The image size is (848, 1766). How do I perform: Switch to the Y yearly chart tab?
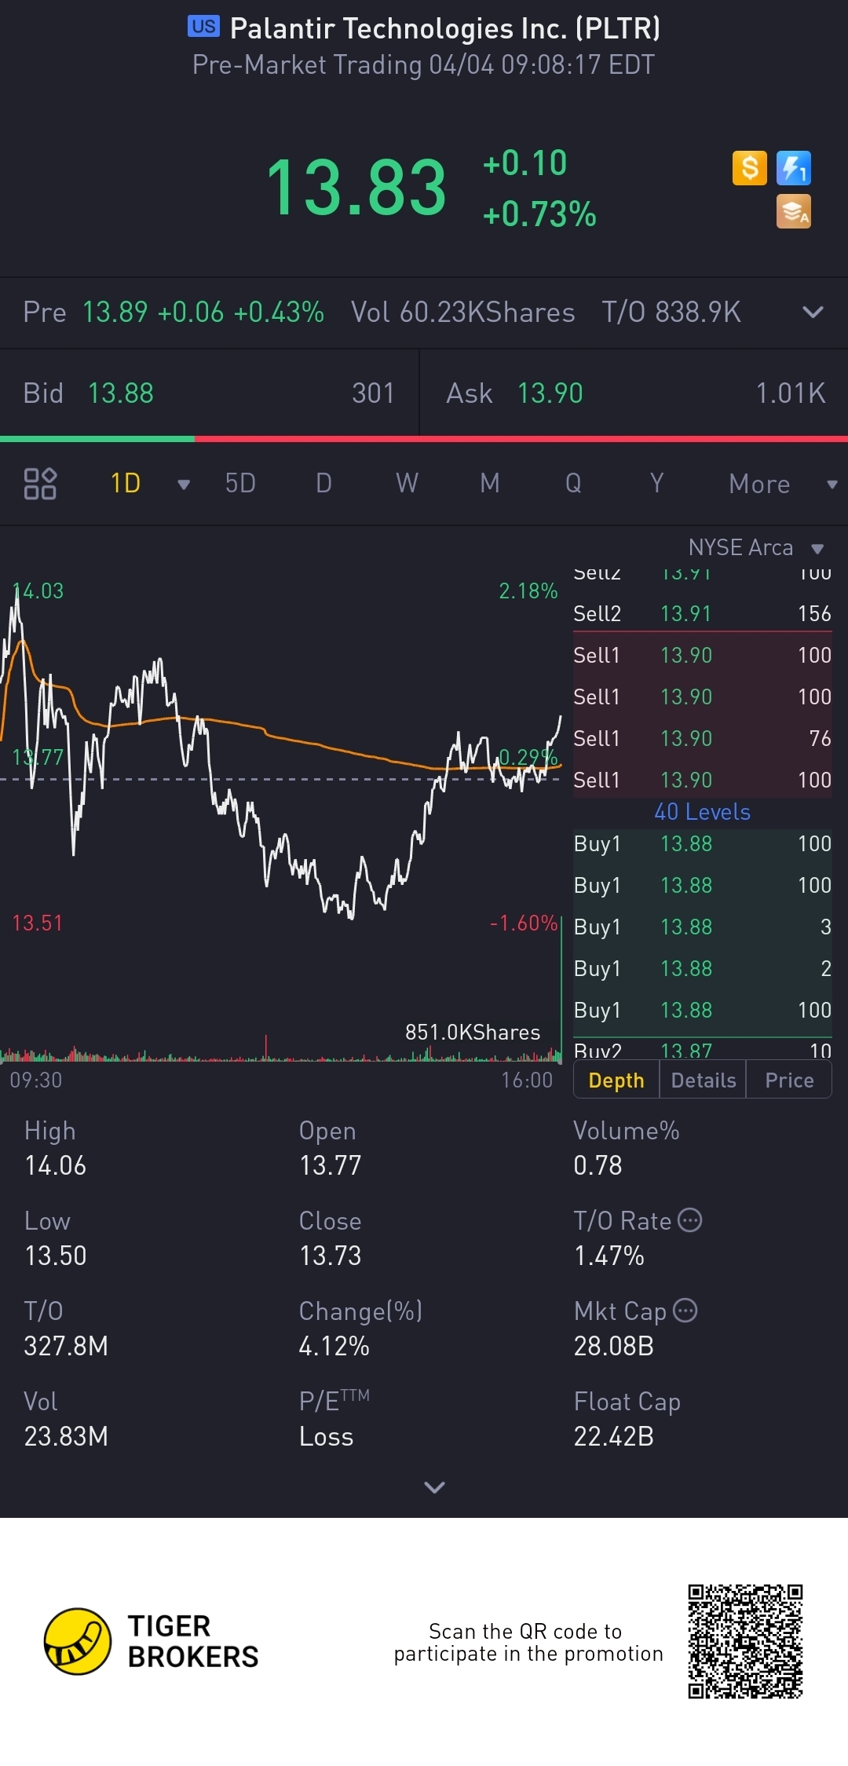point(656,483)
